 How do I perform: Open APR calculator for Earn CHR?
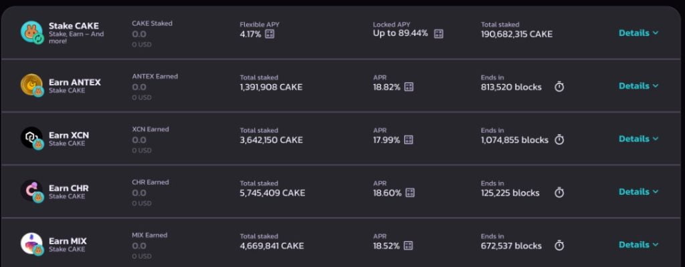(x=410, y=193)
